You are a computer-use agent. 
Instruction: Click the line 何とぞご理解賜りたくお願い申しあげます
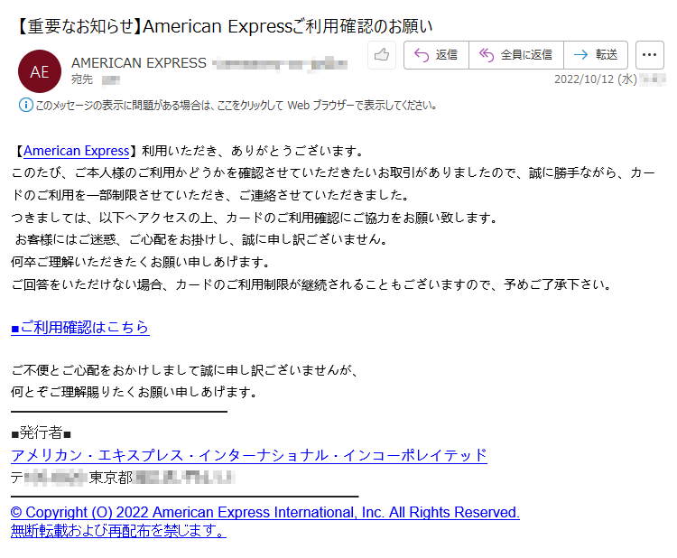click(x=134, y=392)
